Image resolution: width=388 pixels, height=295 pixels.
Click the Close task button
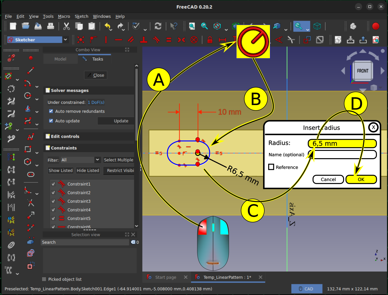coord(96,75)
